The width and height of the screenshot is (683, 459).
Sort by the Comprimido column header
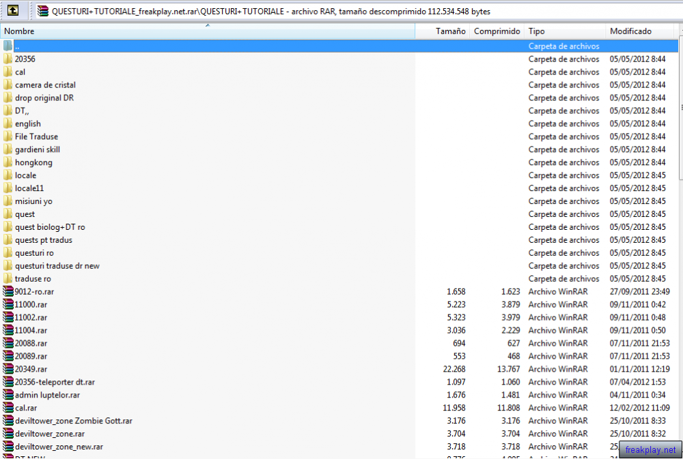click(497, 31)
